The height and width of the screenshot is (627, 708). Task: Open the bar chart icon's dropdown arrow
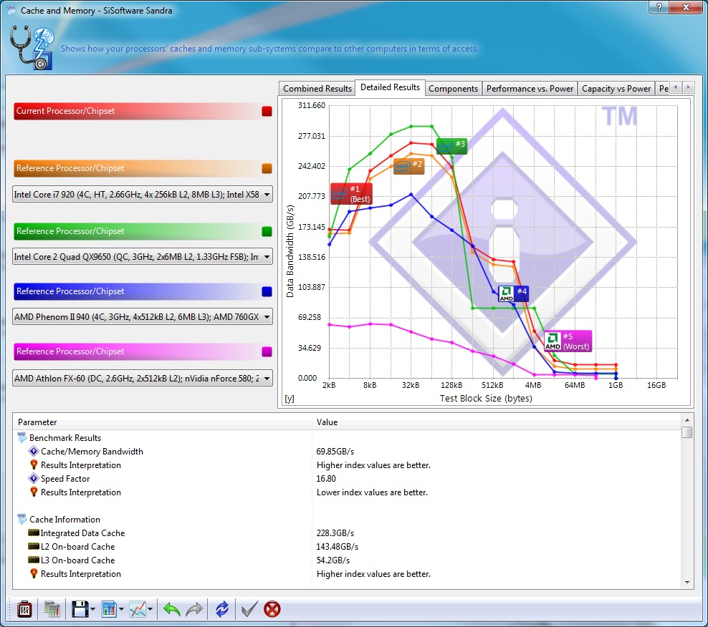[121, 609]
